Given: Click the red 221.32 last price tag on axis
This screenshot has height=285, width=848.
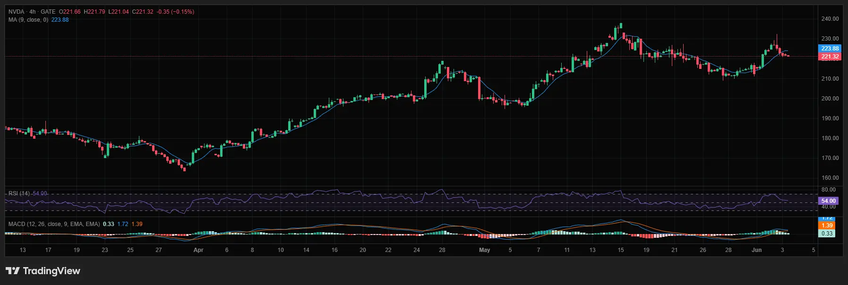Looking at the screenshot, I should [x=830, y=57].
